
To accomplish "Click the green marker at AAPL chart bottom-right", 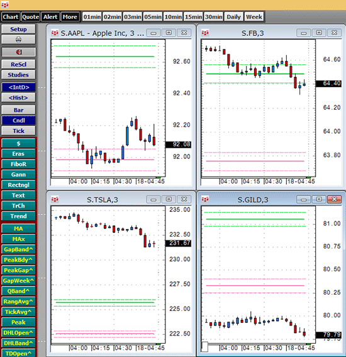I will tap(159, 177).
